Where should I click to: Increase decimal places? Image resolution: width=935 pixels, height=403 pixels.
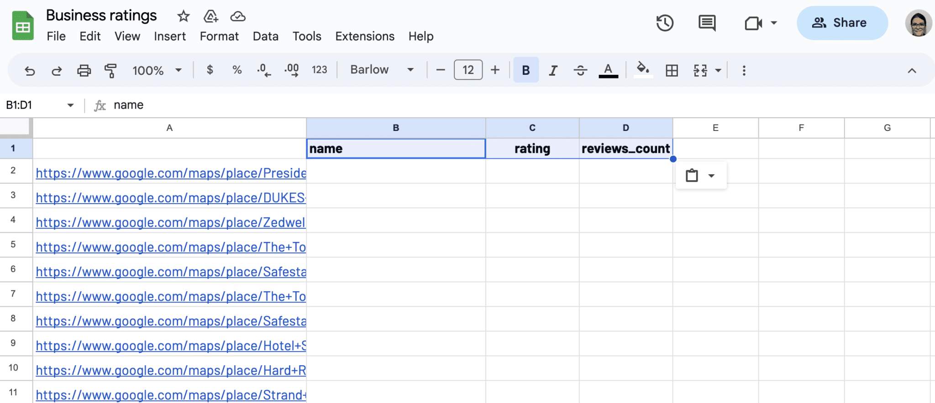coord(292,70)
